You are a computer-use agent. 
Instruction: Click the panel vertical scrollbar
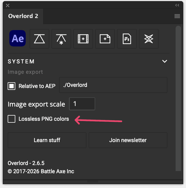point(178,98)
